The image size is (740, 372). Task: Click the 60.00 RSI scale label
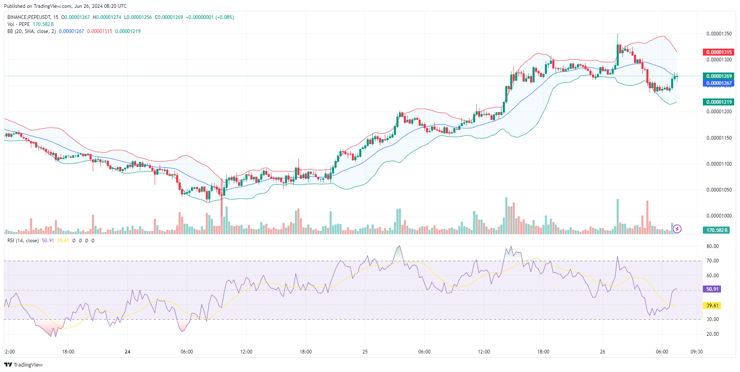(712, 276)
